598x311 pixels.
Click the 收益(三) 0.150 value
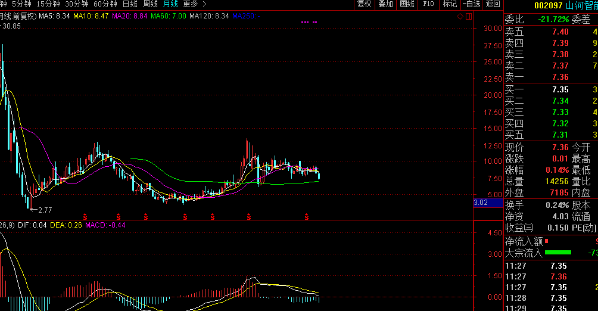[x=558, y=228]
